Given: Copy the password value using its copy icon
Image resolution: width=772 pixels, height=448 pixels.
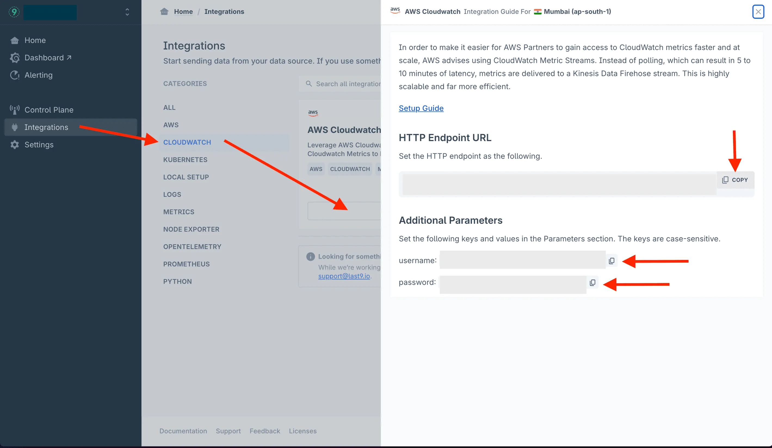Looking at the screenshot, I should (592, 283).
